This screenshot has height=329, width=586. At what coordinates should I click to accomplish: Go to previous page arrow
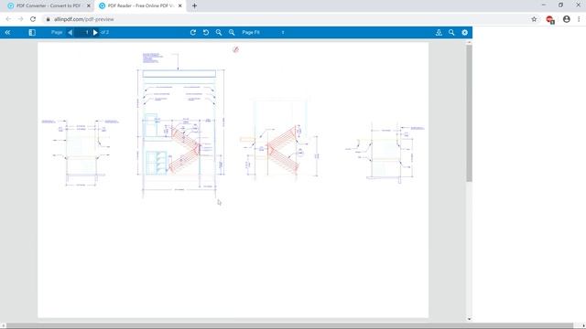point(70,33)
